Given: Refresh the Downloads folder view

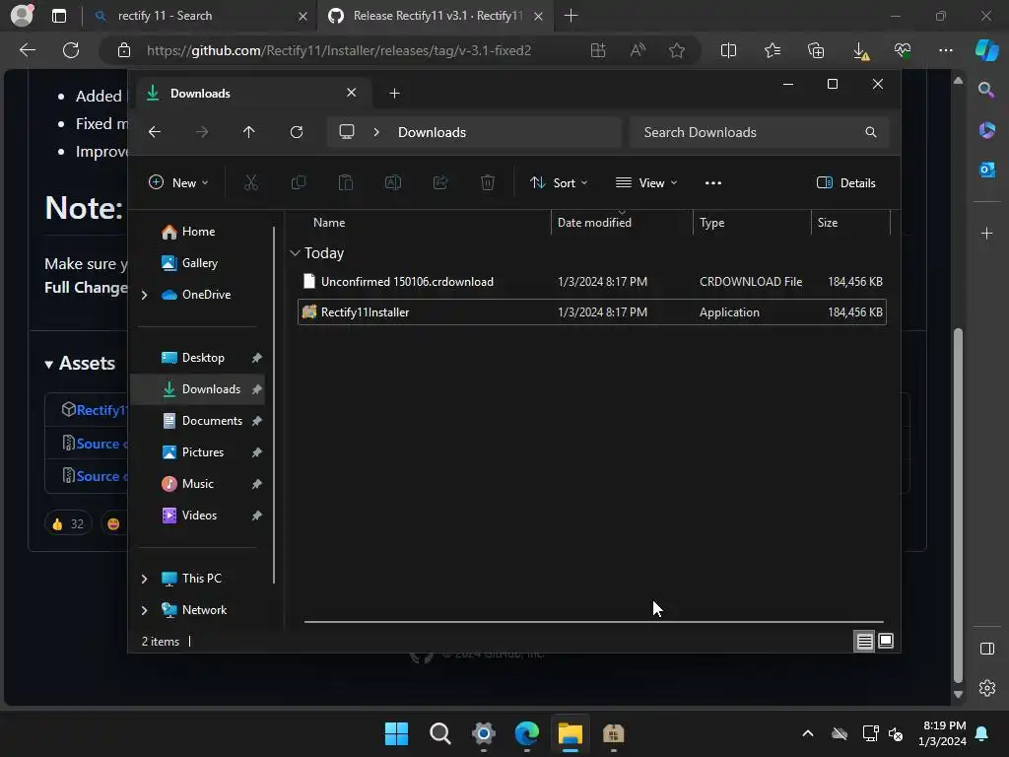Looking at the screenshot, I should (x=296, y=132).
